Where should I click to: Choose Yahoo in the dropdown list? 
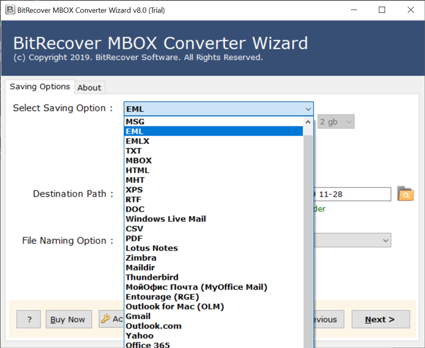214,336
